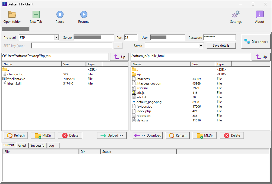Click the Xelitan FTP Client title bar icon
The width and height of the screenshot is (272, 184).
pos(5,4)
